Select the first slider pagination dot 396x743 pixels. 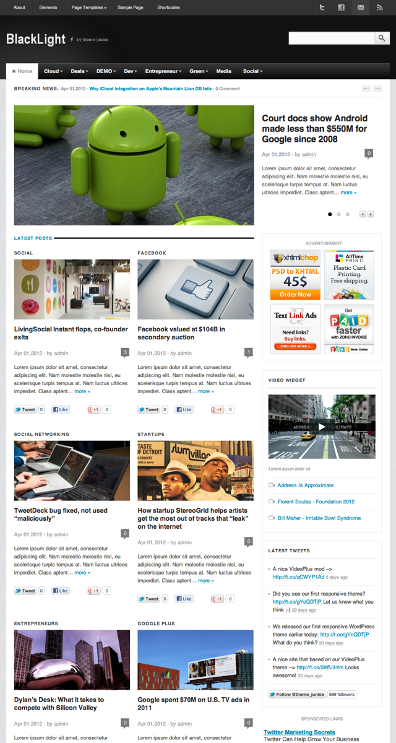pyautogui.click(x=330, y=214)
